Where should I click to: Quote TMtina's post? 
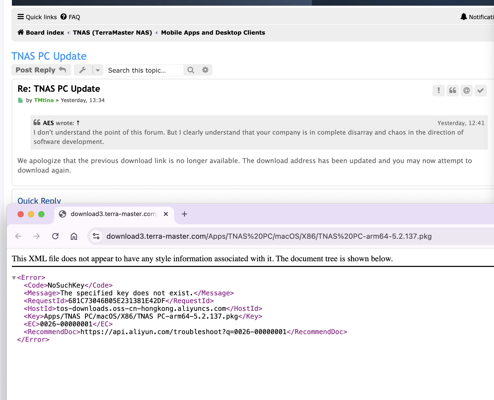452,90
